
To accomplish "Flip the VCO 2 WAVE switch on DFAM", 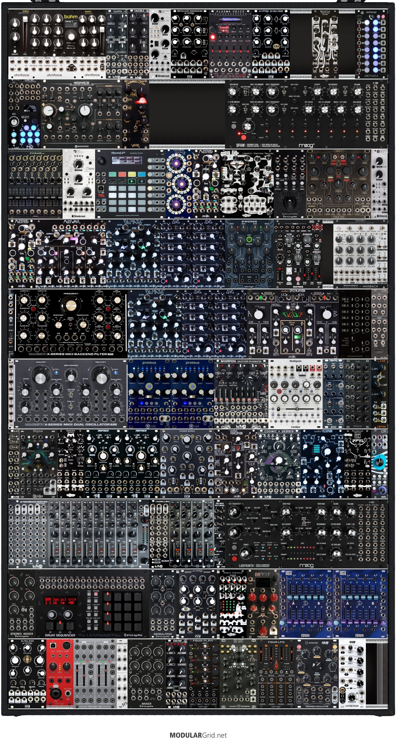I will [284, 109].
